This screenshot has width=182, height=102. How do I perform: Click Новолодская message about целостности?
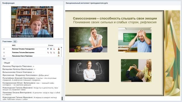click(x=30, y=89)
